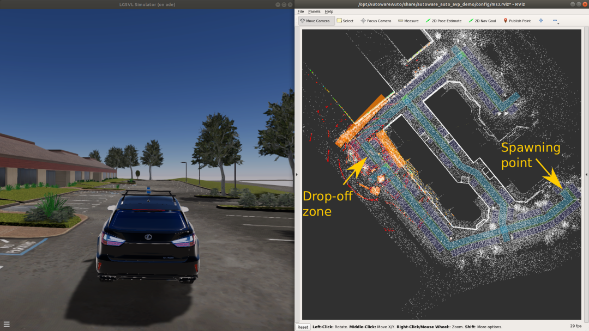This screenshot has width=589, height=331.
Task: Pick the Measure tool
Action: tap(408, 21)
